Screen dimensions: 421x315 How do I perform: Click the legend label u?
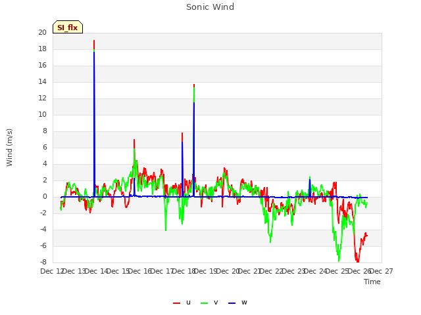point(188,303)
